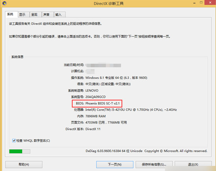Go to next page with 下一页(N)
Image resolution: width=216 pixels, height=171 pixels.
pos(115,164)
